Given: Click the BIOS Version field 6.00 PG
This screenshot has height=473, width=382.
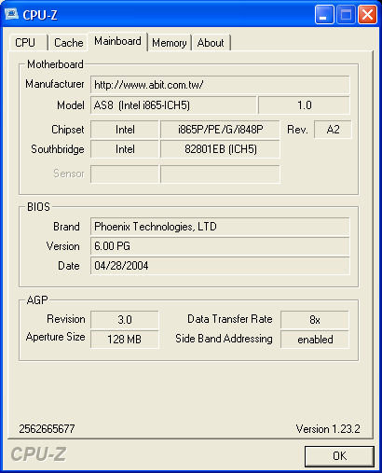Looking at the screenshot, I should coord(220,246).
